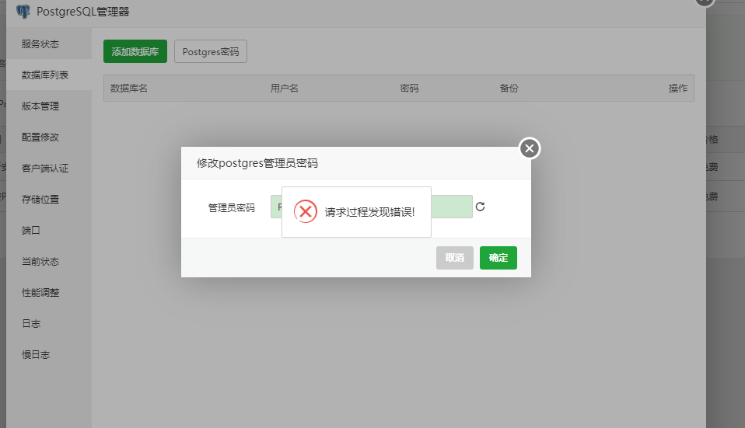Screen dimensions: 745x428
Task: Click the 备份 column header
Action: (509, 89)
